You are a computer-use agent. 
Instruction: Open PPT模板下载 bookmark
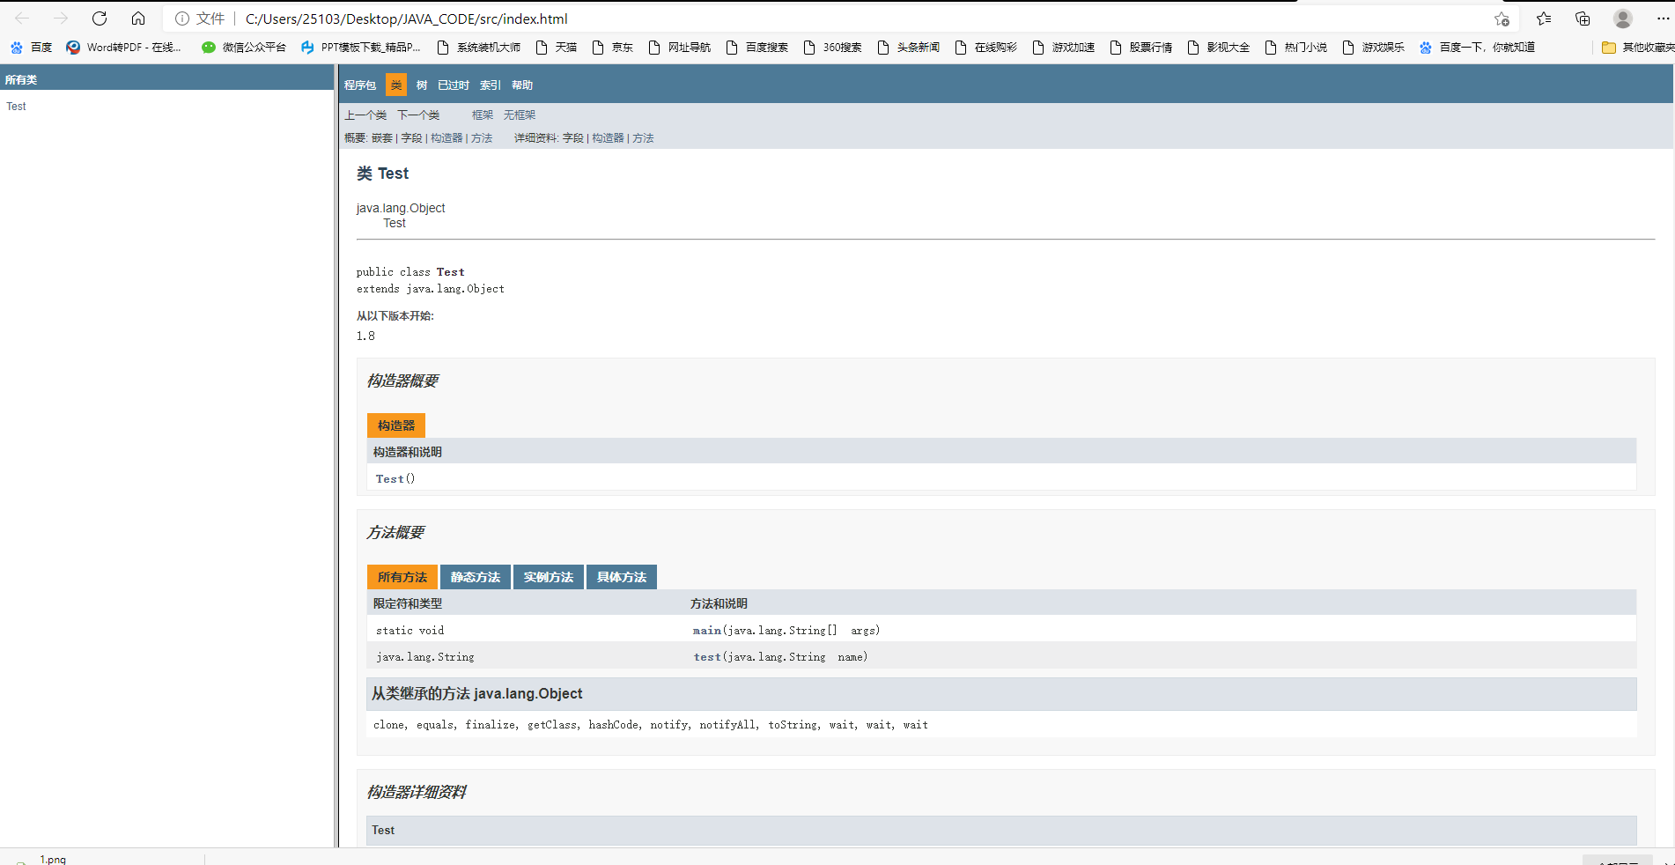click(360, 48)
